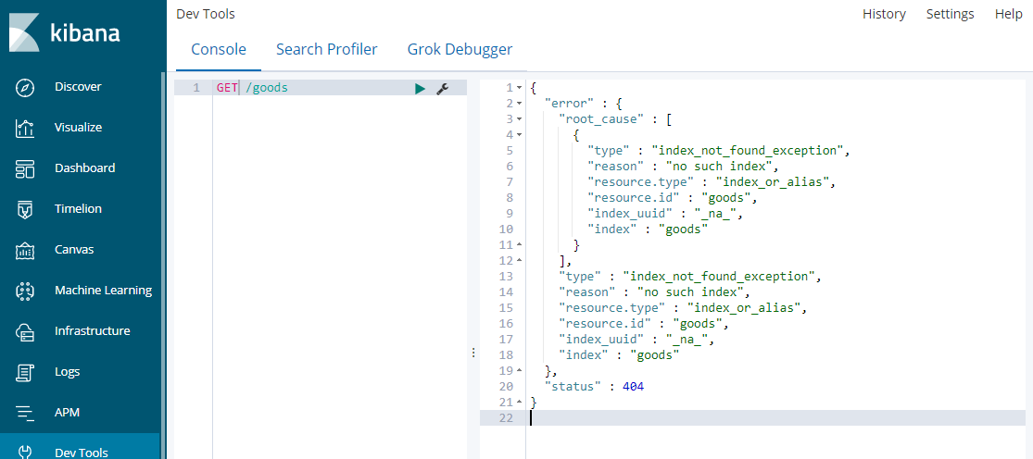Screen dimensions: 1033x459
Task: Click the GET method keyword
Action: (x=227, y=88)
